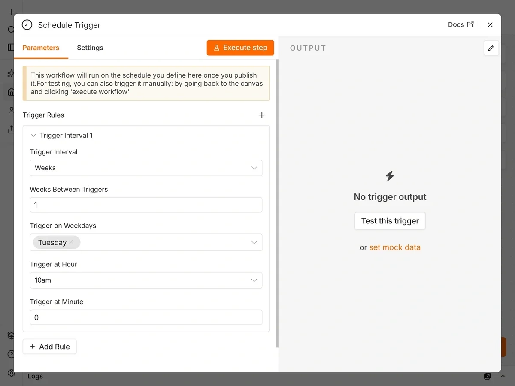Open the Trigger Interval Weeks dropdown
Image resolution: width=515 pixels, height=386 pixels.
(x=146, y=168)
